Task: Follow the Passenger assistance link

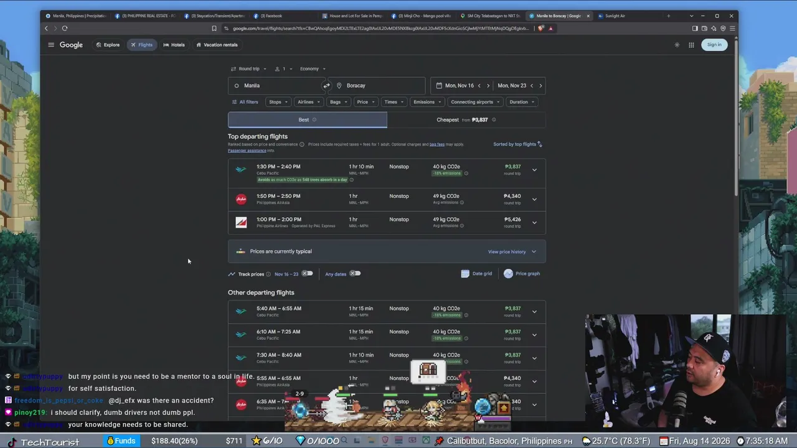Action: (x=247, y=151)
